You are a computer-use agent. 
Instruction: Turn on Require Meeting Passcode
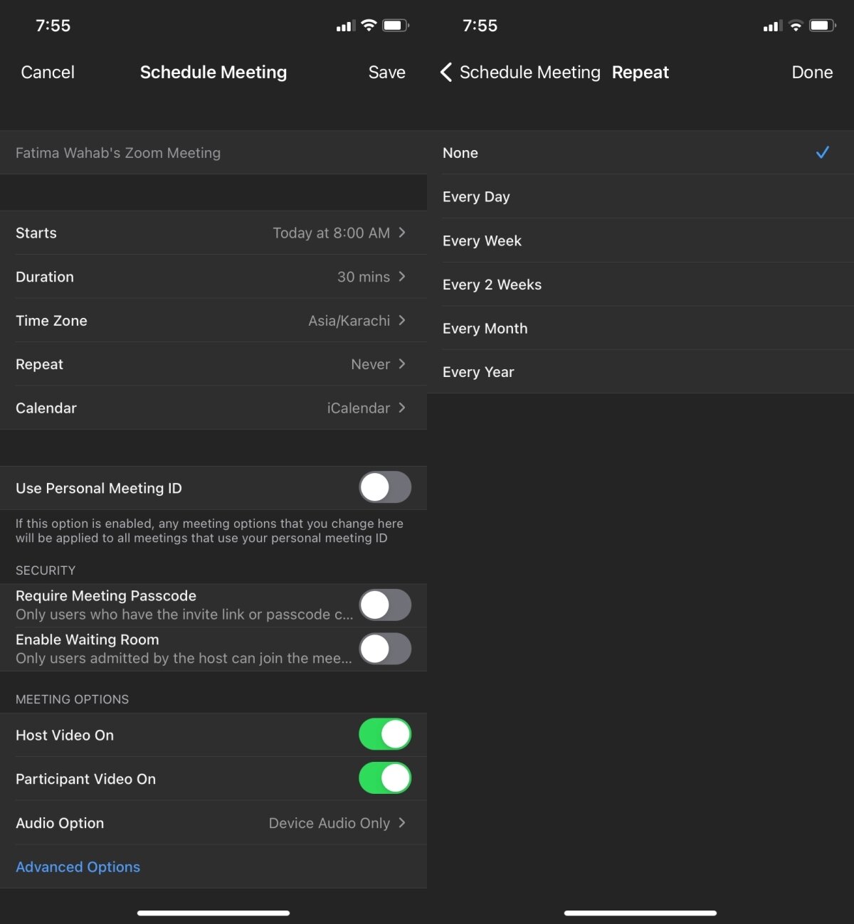click(384, 605)
